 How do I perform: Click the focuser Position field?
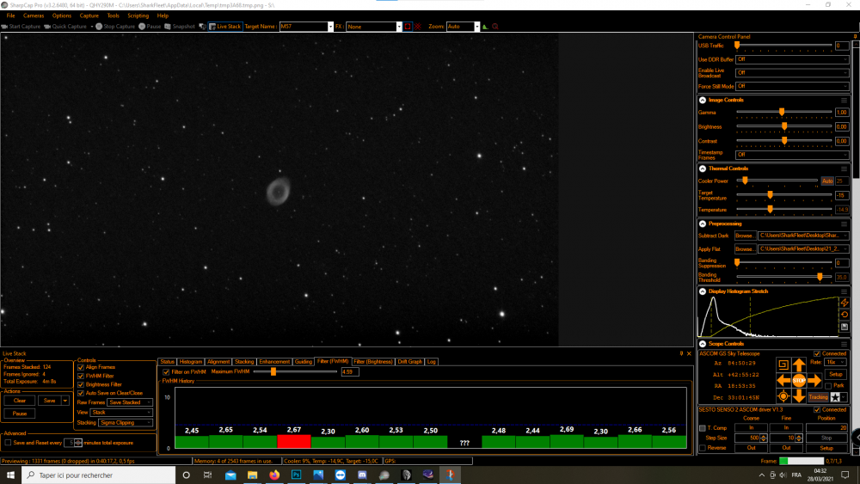pos(826,427)
